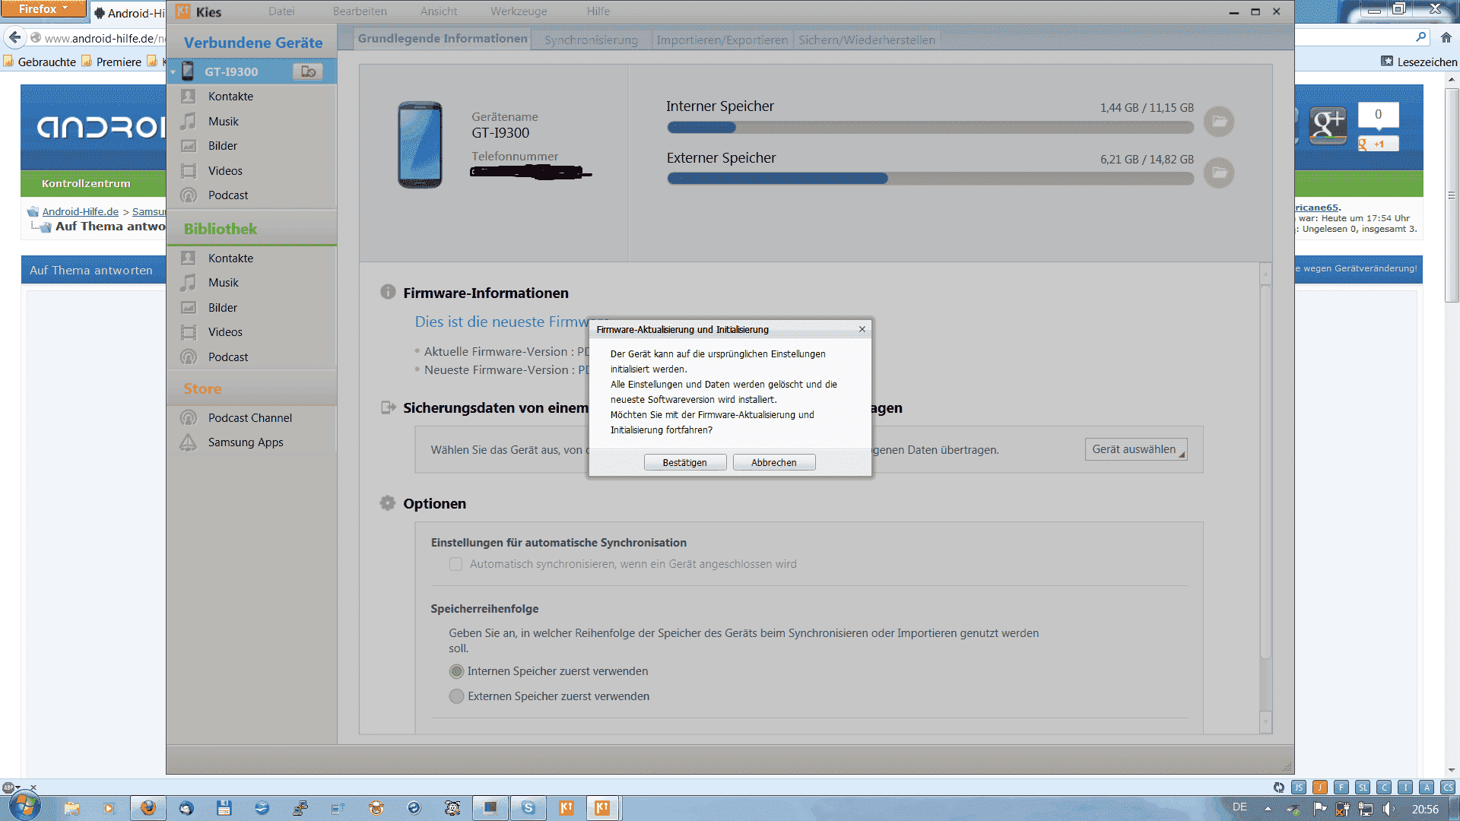Viewport: 1460px width, 821px height.
Task: Click the Sicherungsdaten transfer icon
Action: [389, 407]
